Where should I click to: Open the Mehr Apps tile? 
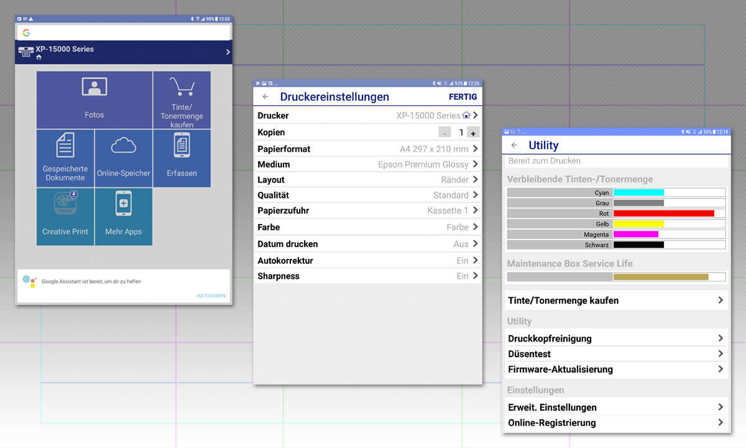click(123, 217)
